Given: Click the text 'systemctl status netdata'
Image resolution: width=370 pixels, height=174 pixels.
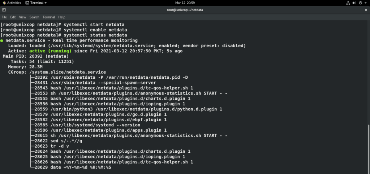Looking at the screenshot, I should pos(95,35).
